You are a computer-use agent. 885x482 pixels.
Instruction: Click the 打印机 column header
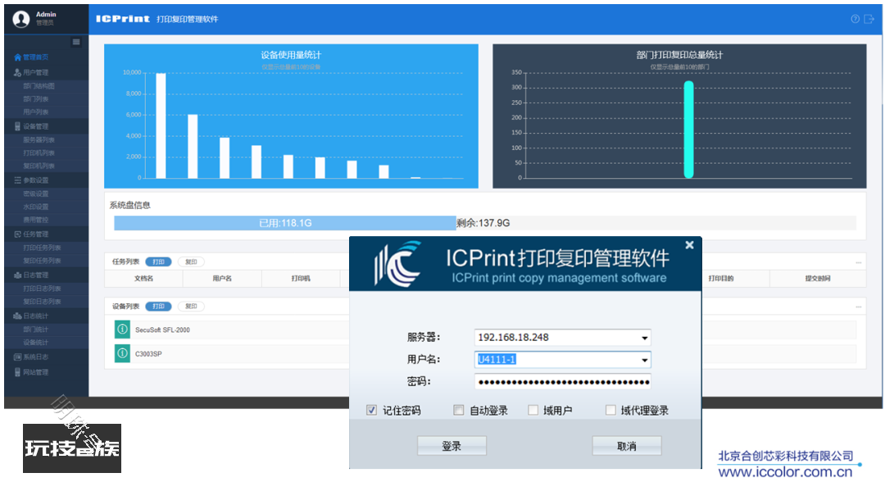tap(301, 278)
